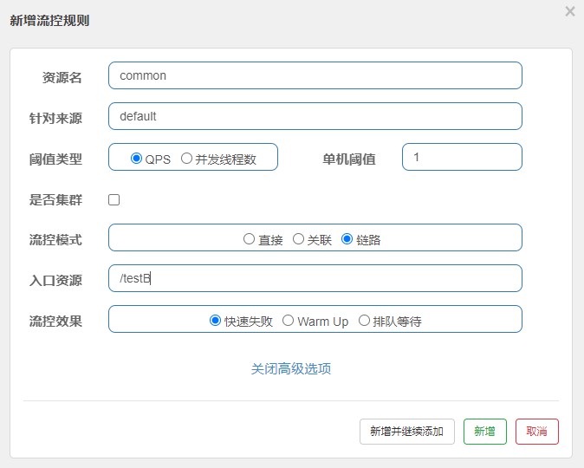Viewport: 584px width, 468px height.
Task: Click the 并发线程数 label text
Action: pyautogui.click(x=225, y=159)
